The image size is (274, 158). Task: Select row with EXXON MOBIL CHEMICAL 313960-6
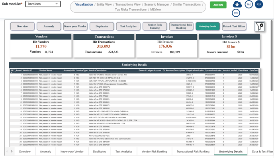[134, 111]
